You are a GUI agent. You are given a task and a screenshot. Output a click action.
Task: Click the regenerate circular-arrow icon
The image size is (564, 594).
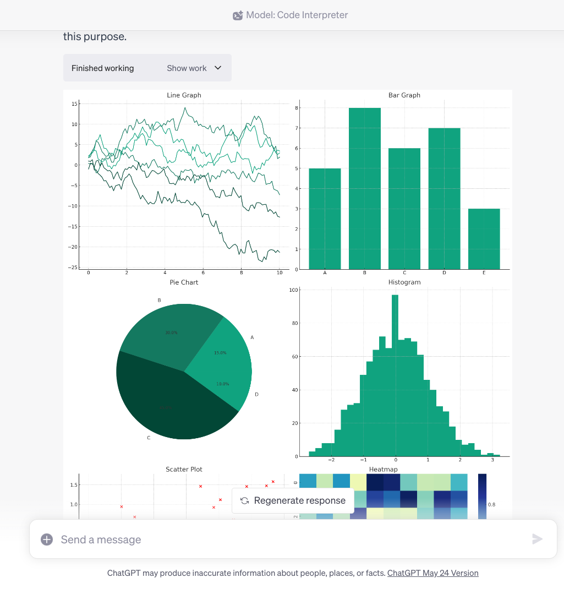[244, 500]
